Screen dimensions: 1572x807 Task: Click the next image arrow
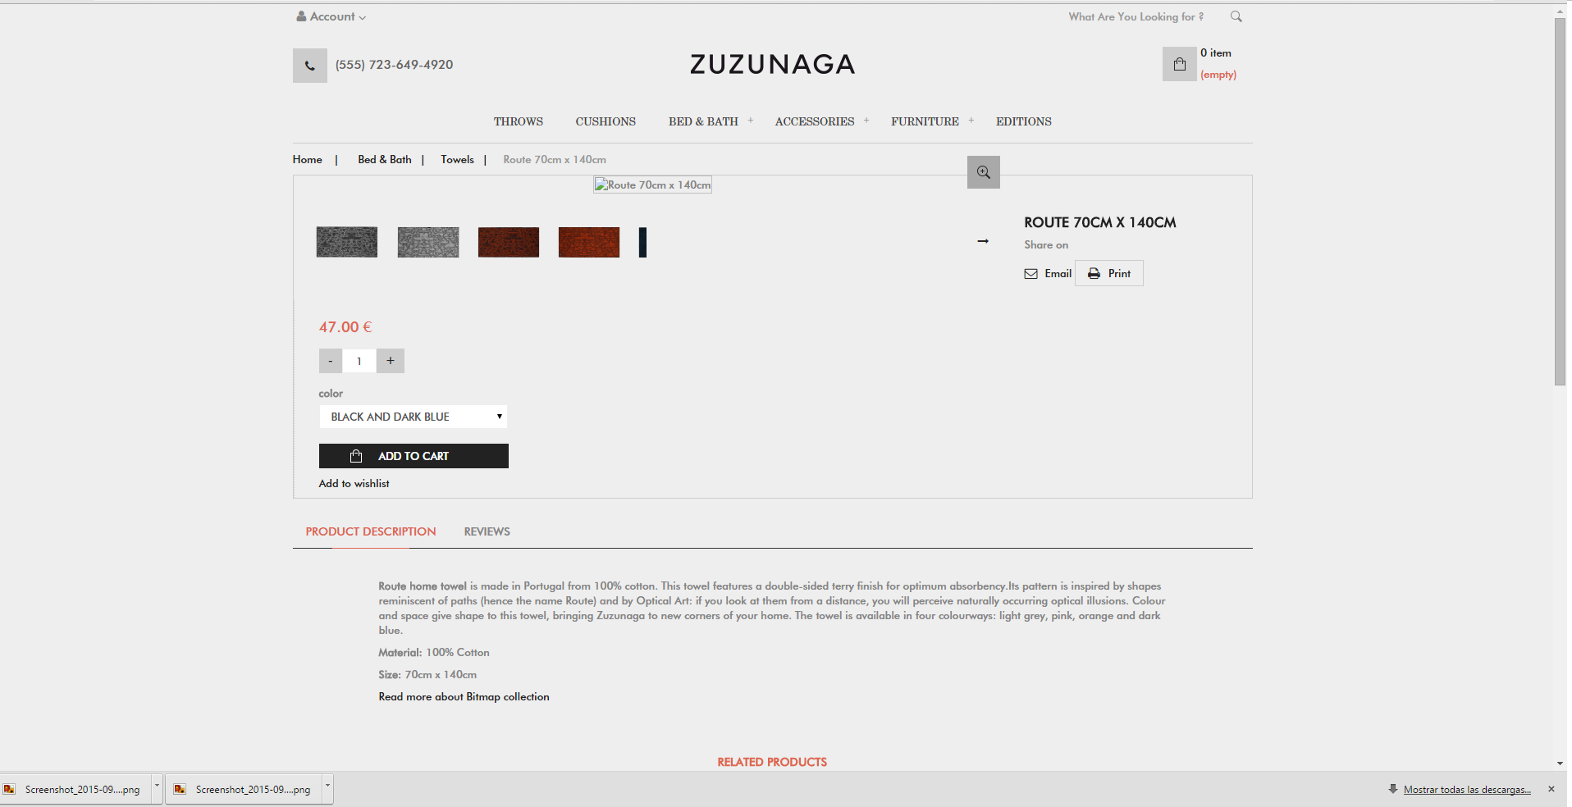point(983,241)
